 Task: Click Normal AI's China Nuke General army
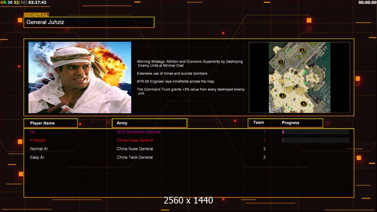click(x=135, y=149)
